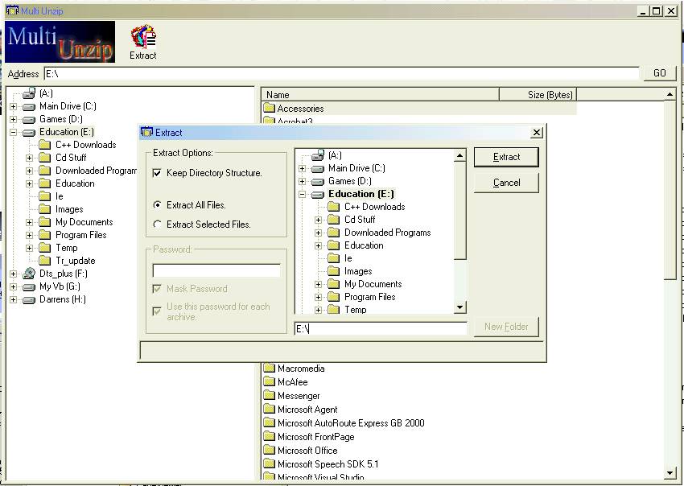Expand My Documents folder in left tree
684x486 pixels.
tap(30, 222)
